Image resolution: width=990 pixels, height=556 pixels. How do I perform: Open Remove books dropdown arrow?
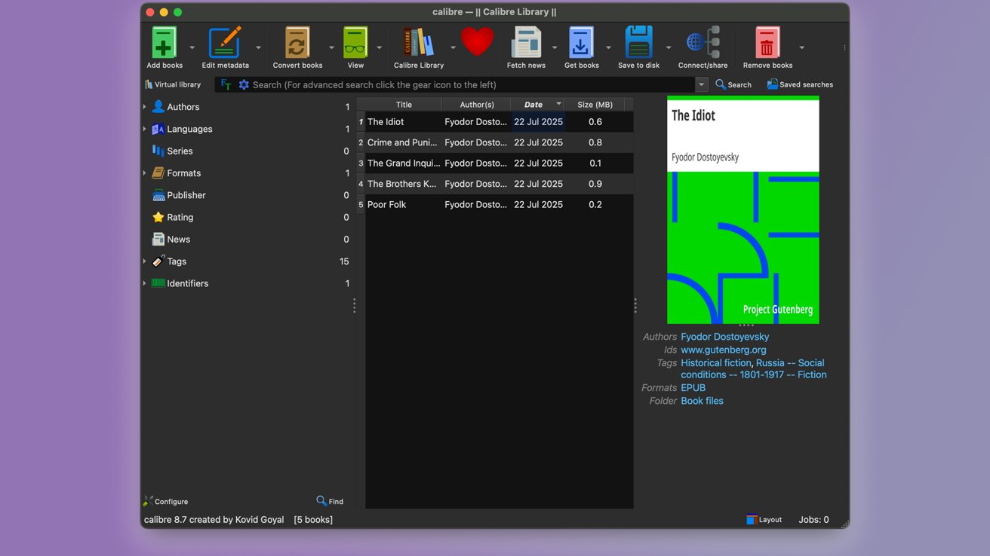[x=801, y=47]
